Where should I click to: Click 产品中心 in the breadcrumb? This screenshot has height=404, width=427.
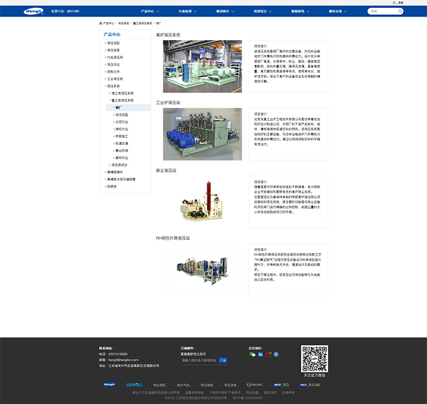(109, 23)
